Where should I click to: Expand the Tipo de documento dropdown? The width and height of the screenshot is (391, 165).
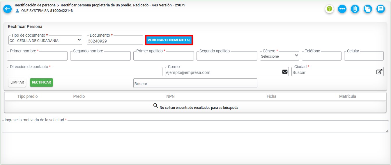(x=45, y=40)
